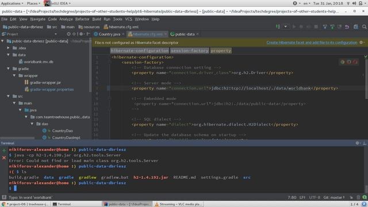Collapse the wrapper folder node
368x207 pixels.
14,75
